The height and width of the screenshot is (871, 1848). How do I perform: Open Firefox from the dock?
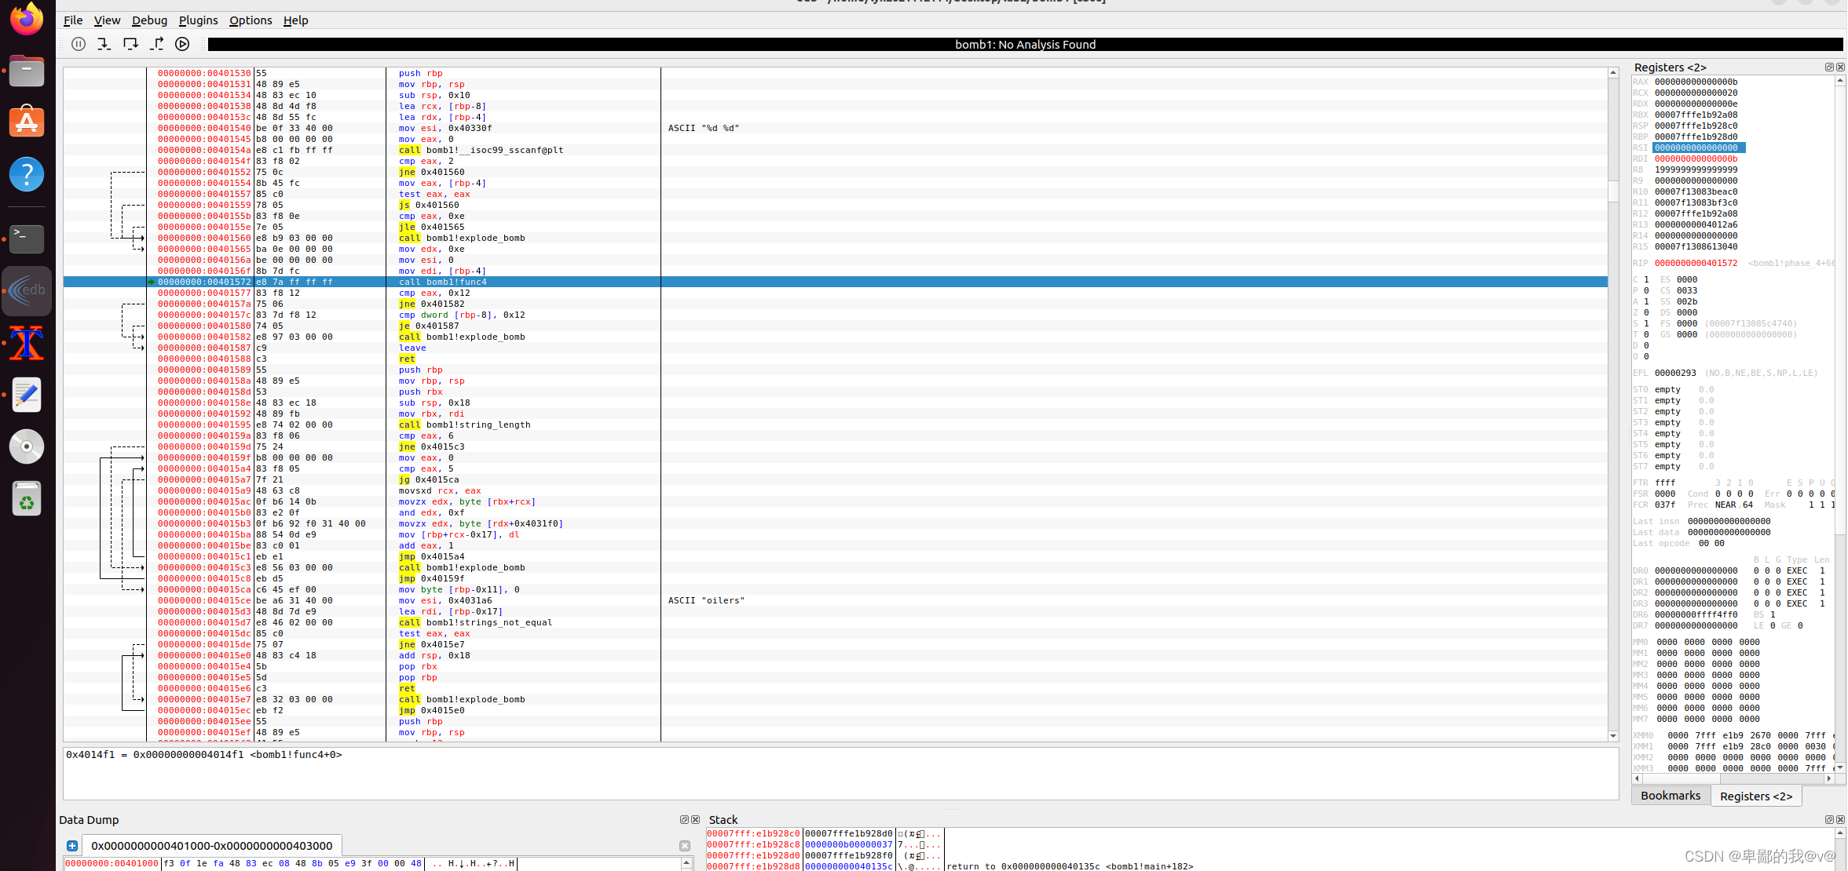27,19
